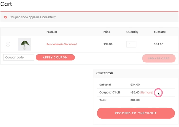The height and width of the screenshot is (127, 179).
Task: Click the $30.60 total amount
Action: 135,100
